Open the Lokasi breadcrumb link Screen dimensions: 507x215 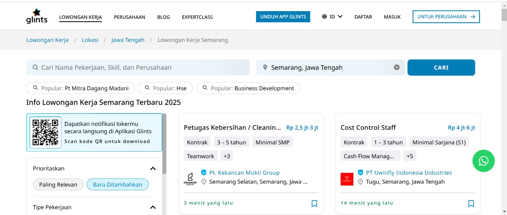coord(90,40)
